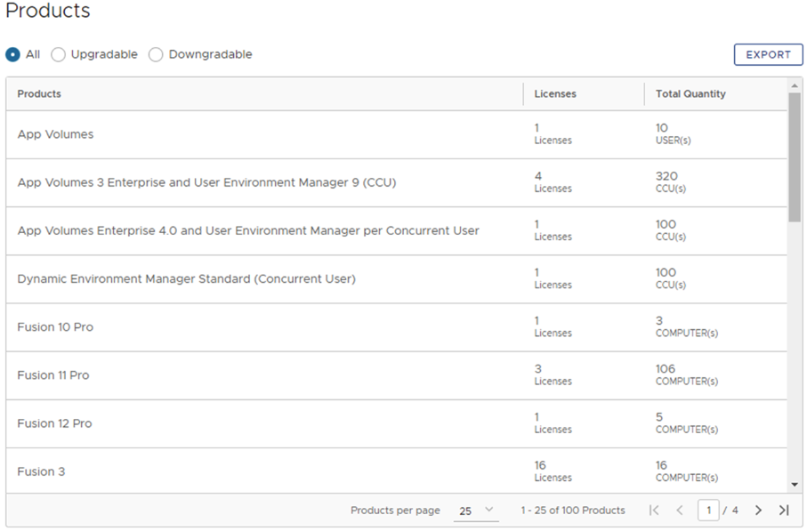Screen dimensions: 807x531
Task: Click the scrollbar up arrow
Action: pos(795,85)
